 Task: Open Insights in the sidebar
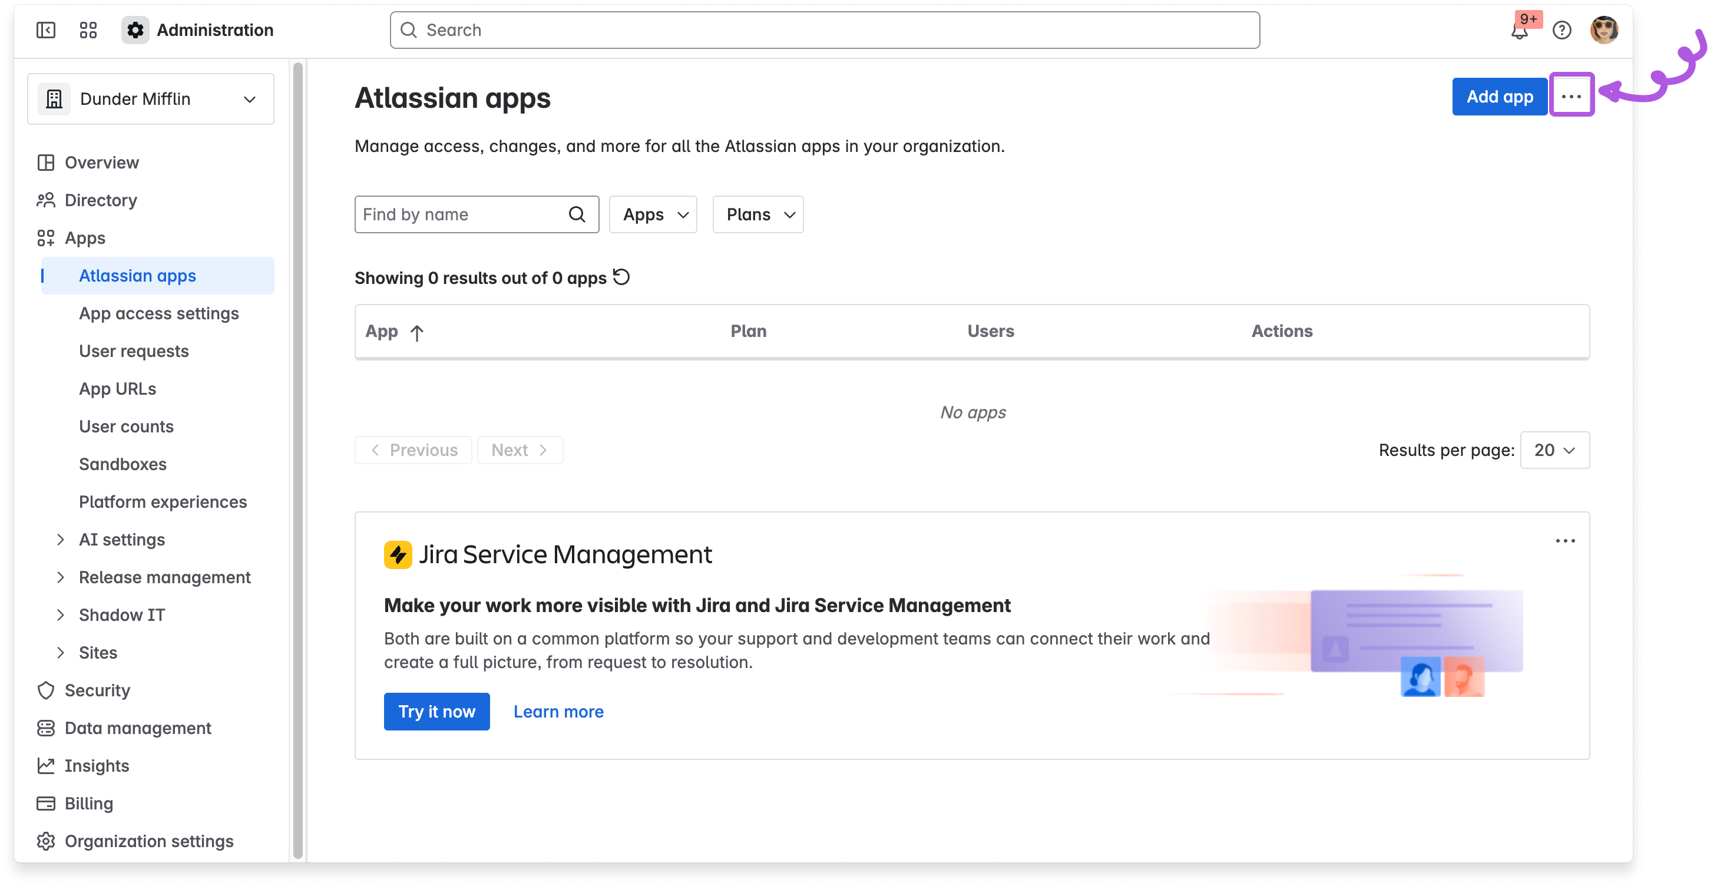[150, 765]
